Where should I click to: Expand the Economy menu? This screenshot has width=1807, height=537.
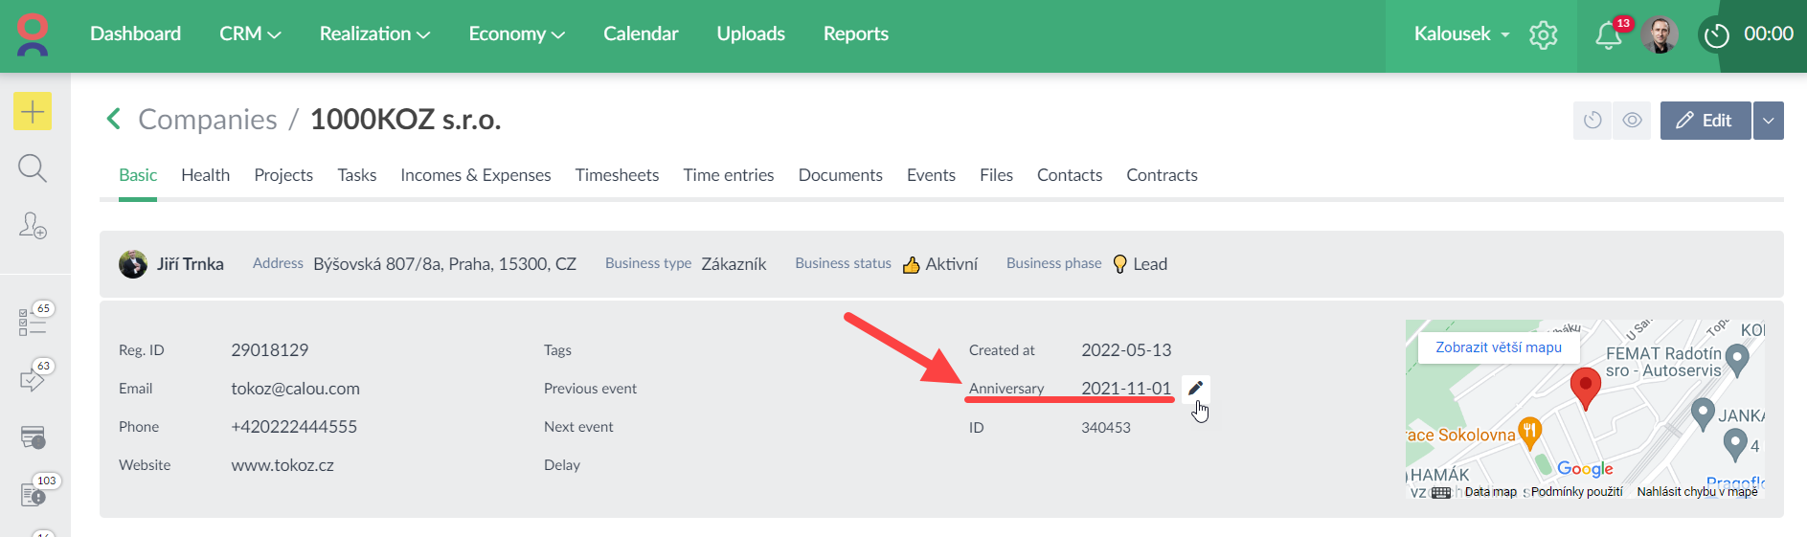pos(516,34)
